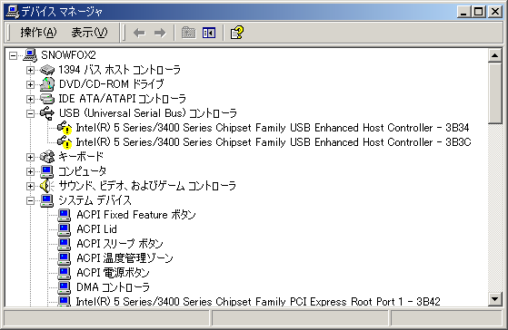Select the キーボード label
The height and width of the screenshot is (330, 508).
[x=81, y=157]
